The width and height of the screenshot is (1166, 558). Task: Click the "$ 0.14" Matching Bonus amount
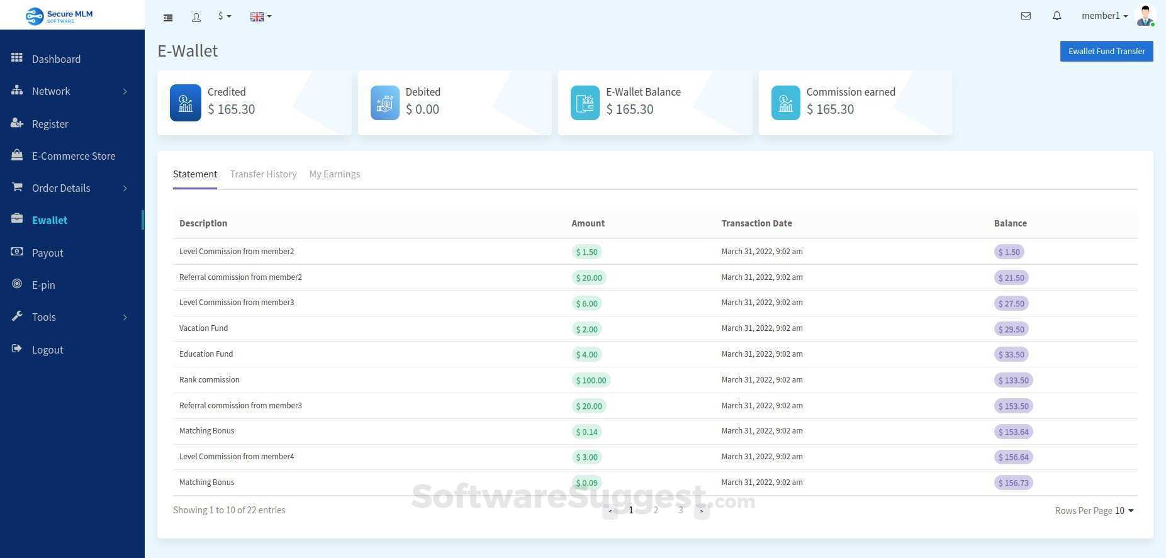point(587,432)
